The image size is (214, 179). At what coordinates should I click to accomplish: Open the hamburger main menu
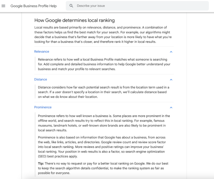(4, 6)
